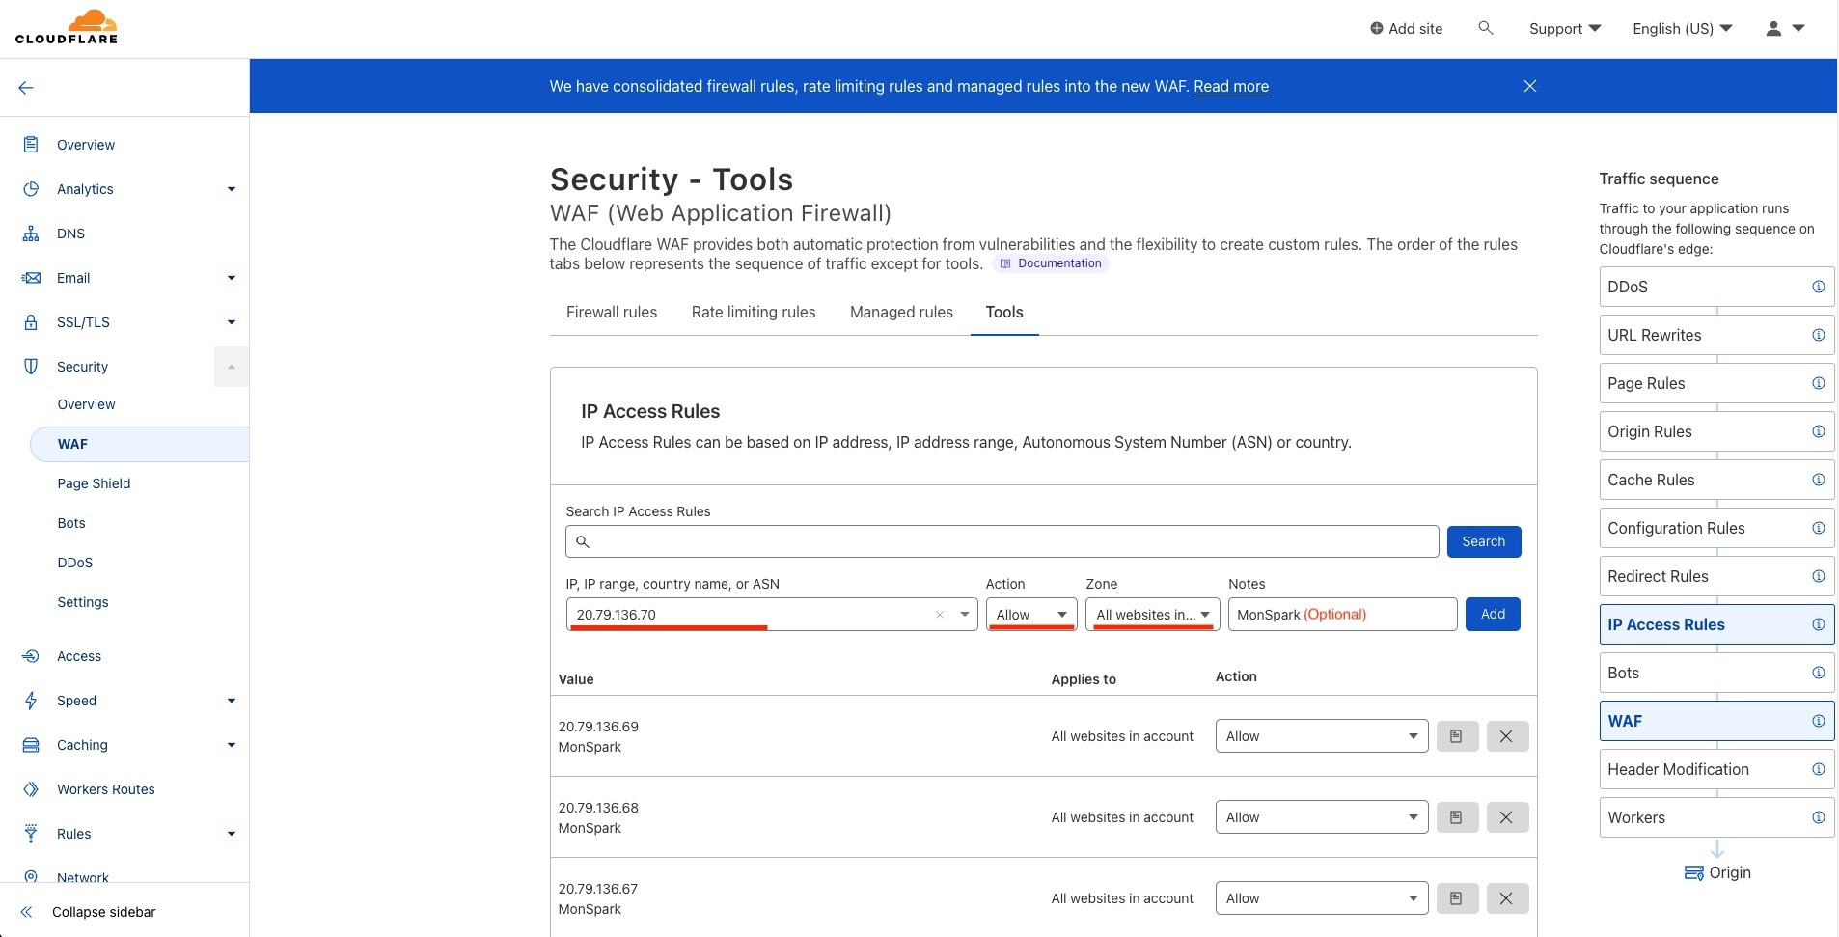Click info icon on DDoS traffic box
1839x937 pixels.
pos(1819,287)
